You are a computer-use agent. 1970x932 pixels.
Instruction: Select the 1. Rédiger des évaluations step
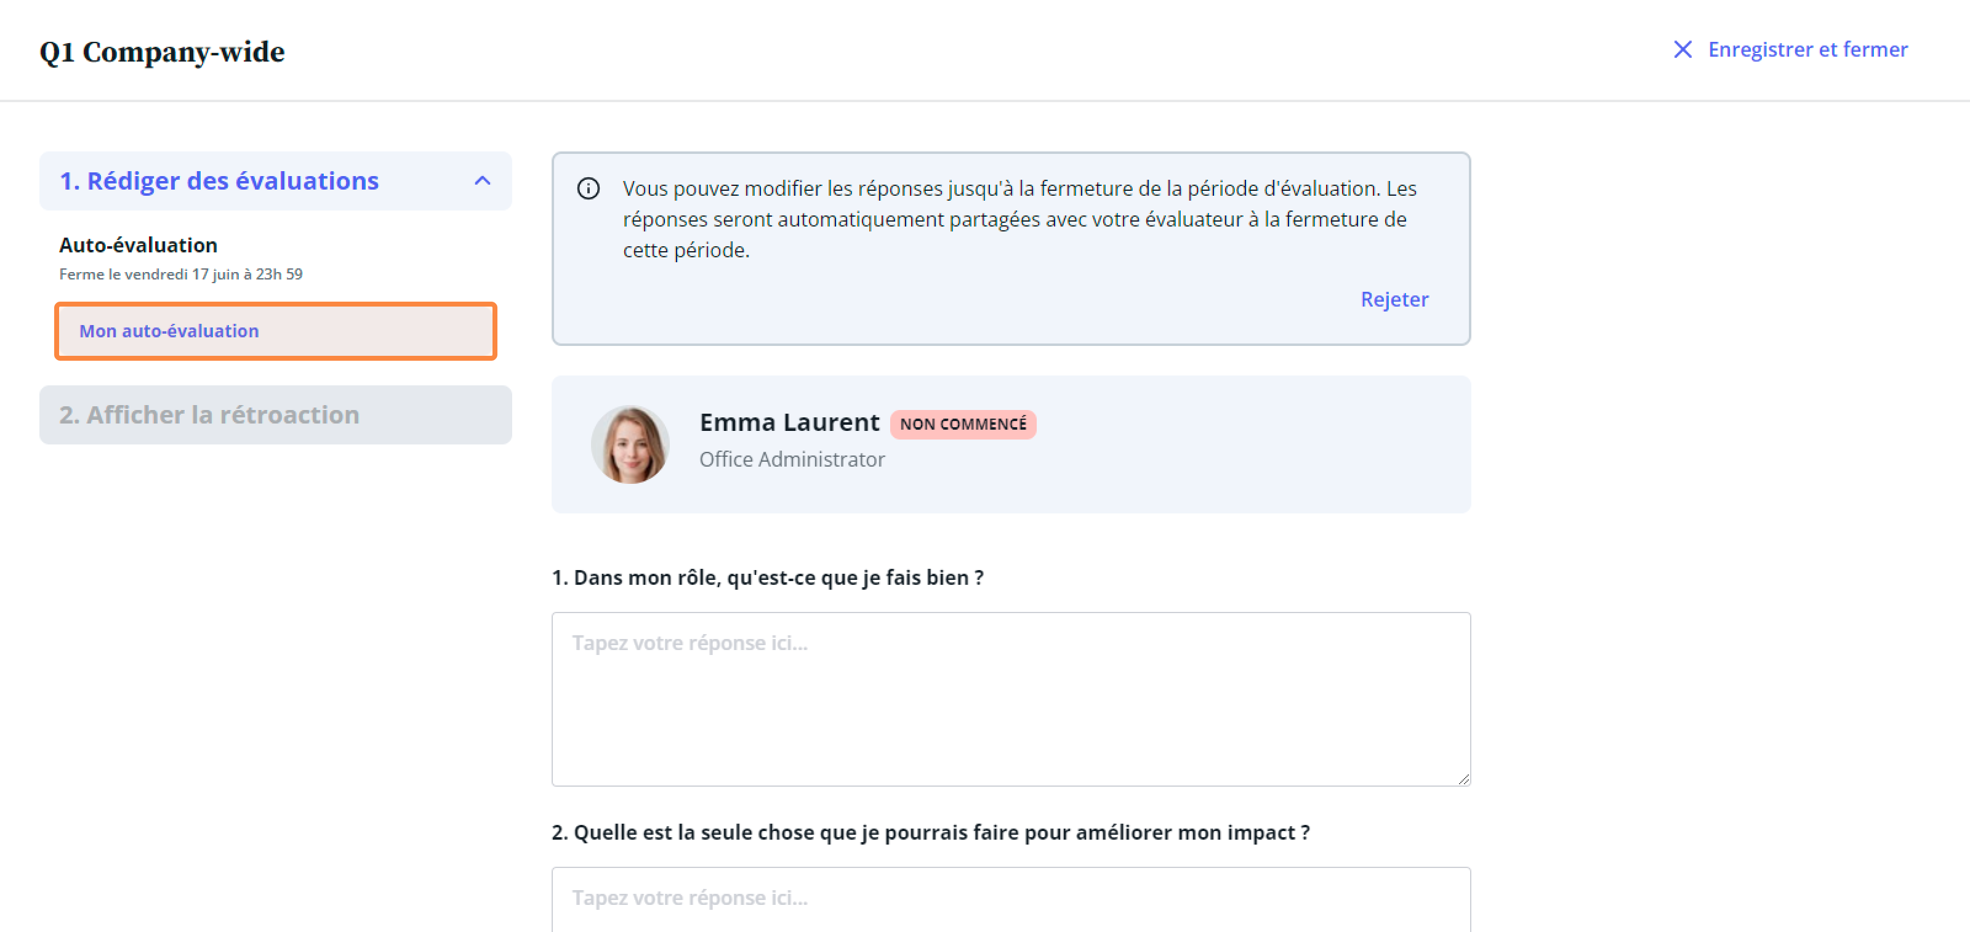[275, 180]
